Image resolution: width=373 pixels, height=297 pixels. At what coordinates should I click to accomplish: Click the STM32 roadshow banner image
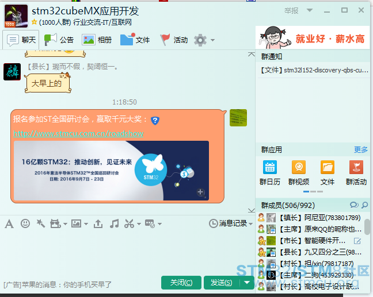111,171
